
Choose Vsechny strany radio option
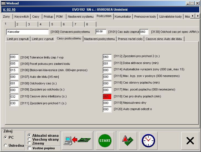30,139
